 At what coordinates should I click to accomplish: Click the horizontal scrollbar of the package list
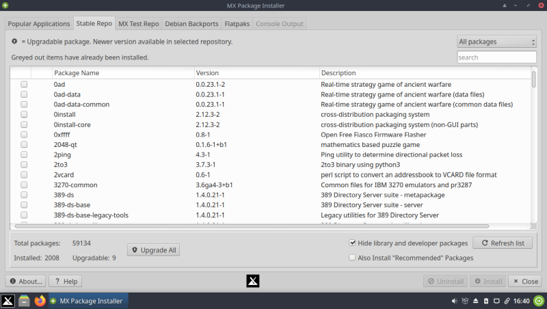[252, 226]
